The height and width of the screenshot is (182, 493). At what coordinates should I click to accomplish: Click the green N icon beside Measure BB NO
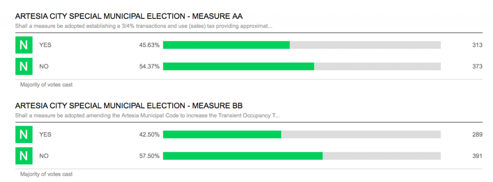click(x=24, y=156)
